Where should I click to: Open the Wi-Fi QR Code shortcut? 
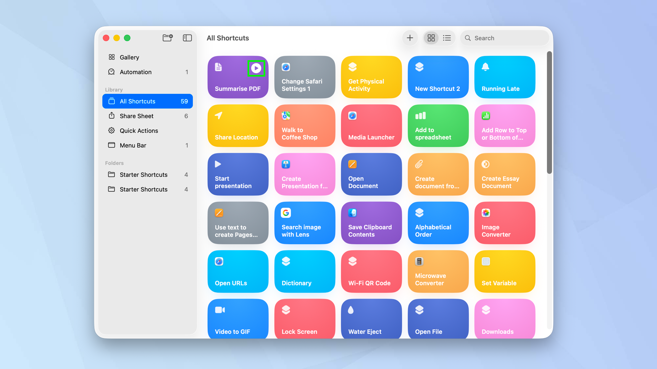[371, 271]
